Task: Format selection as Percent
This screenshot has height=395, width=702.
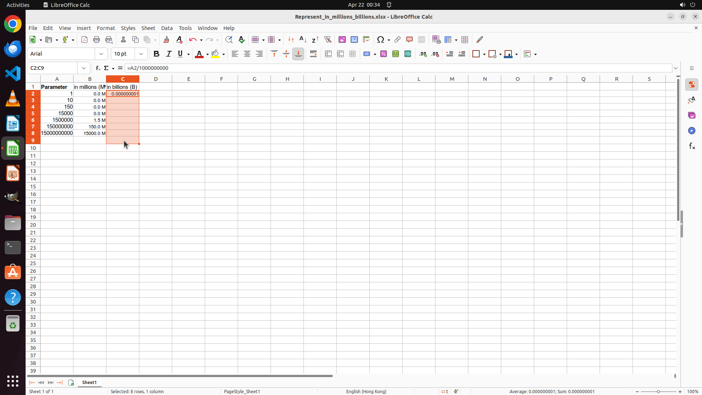Action: tap(384, 54)
